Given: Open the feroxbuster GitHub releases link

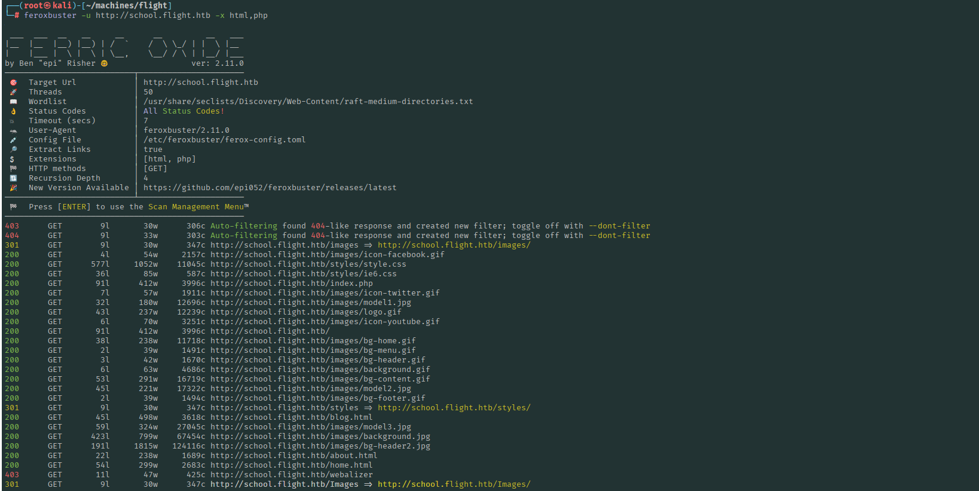Looking at the screenshot, I should (x=270, y=188).
